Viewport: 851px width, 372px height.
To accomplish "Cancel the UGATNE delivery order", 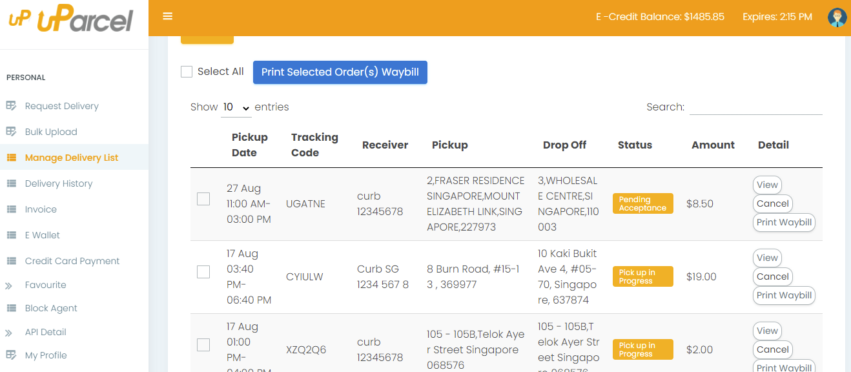I will pyautogui.click(x=772, y=203).
